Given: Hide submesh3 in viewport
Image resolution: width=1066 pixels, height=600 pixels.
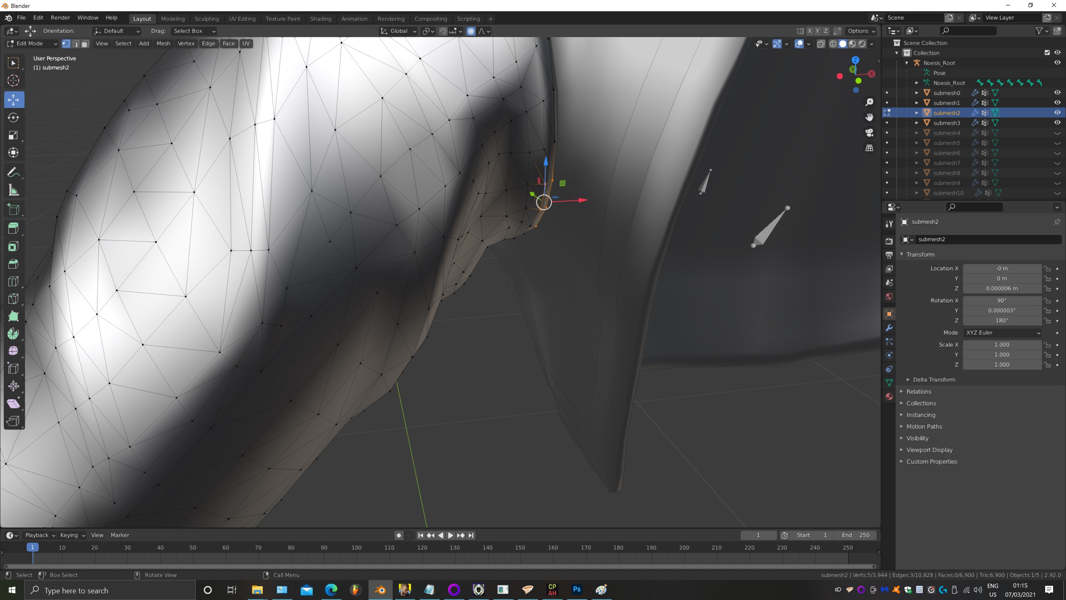Looking at the screenshot, I should [x=1057, y=122].
